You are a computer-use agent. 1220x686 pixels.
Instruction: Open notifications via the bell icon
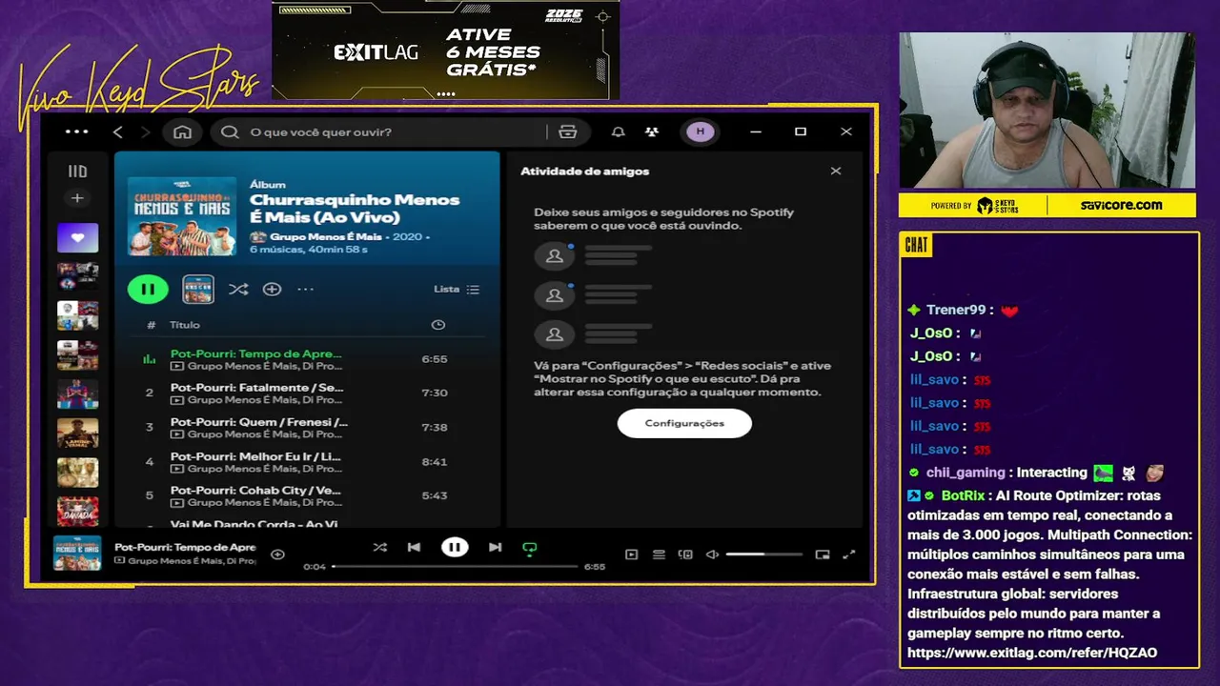pyautogui.click(x=619, y=131)
